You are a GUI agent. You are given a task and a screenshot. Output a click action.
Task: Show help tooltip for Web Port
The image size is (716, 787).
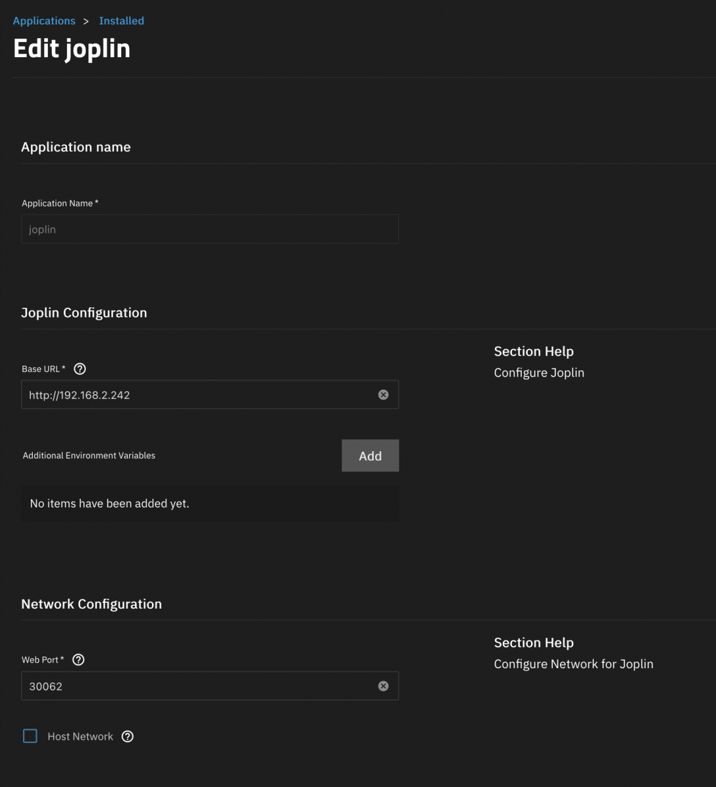click(x=78, y=660)
